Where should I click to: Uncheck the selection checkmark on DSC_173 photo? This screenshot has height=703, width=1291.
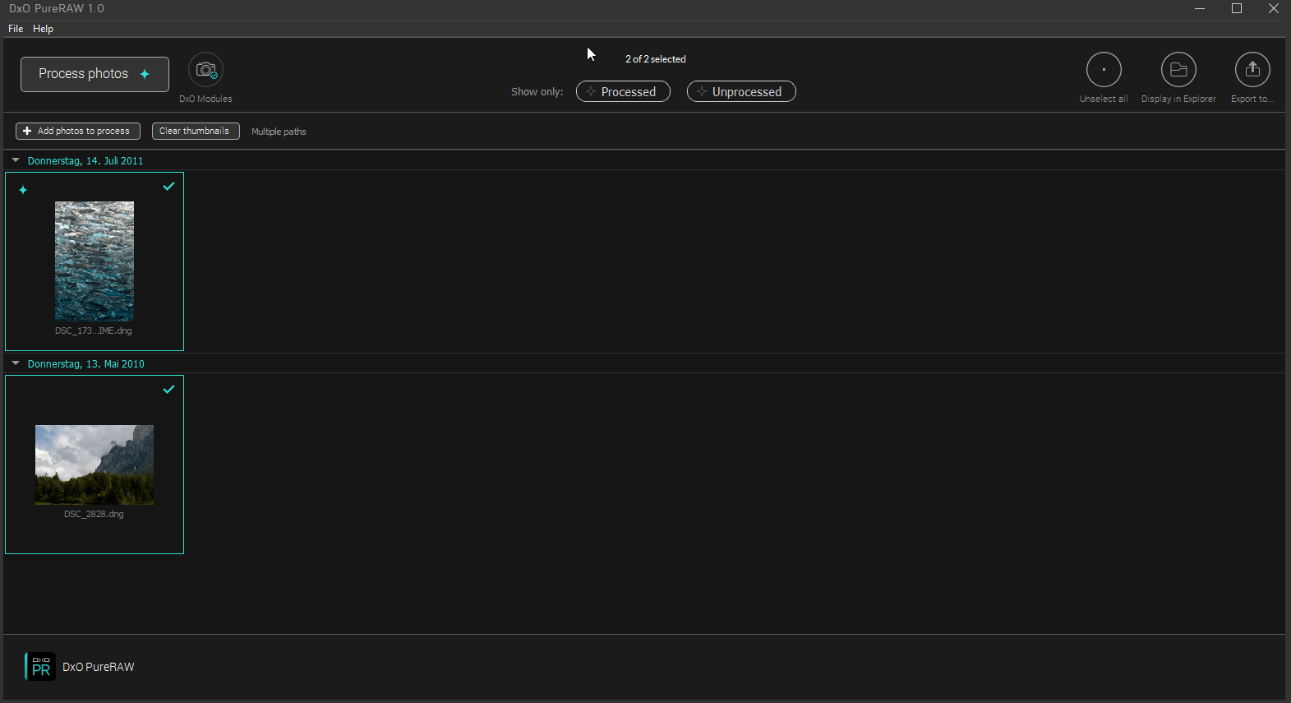click(168, 187)
